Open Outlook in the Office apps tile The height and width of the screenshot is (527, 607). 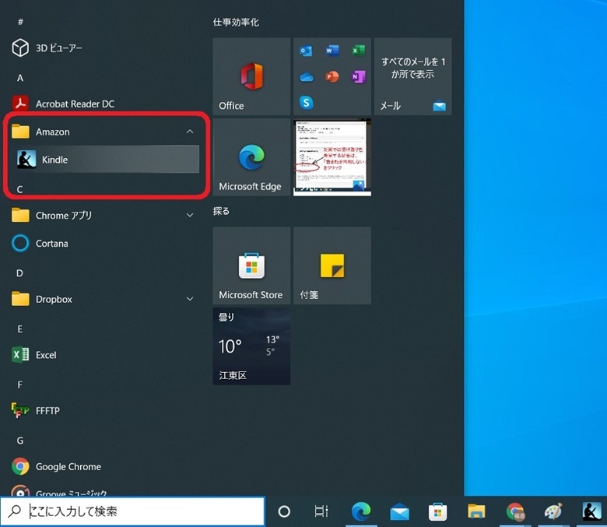306,51
